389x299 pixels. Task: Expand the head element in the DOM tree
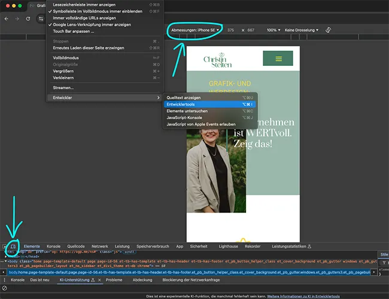[x=6, y=256]
